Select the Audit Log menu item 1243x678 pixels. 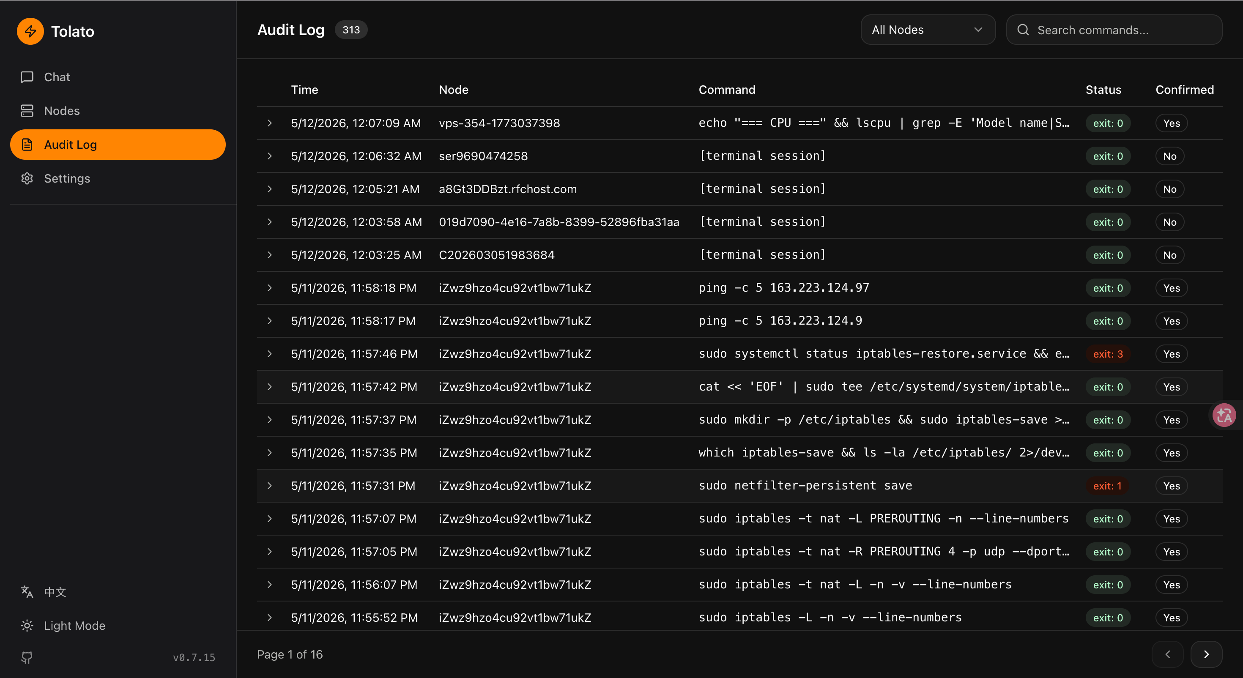tap(118, 145)
